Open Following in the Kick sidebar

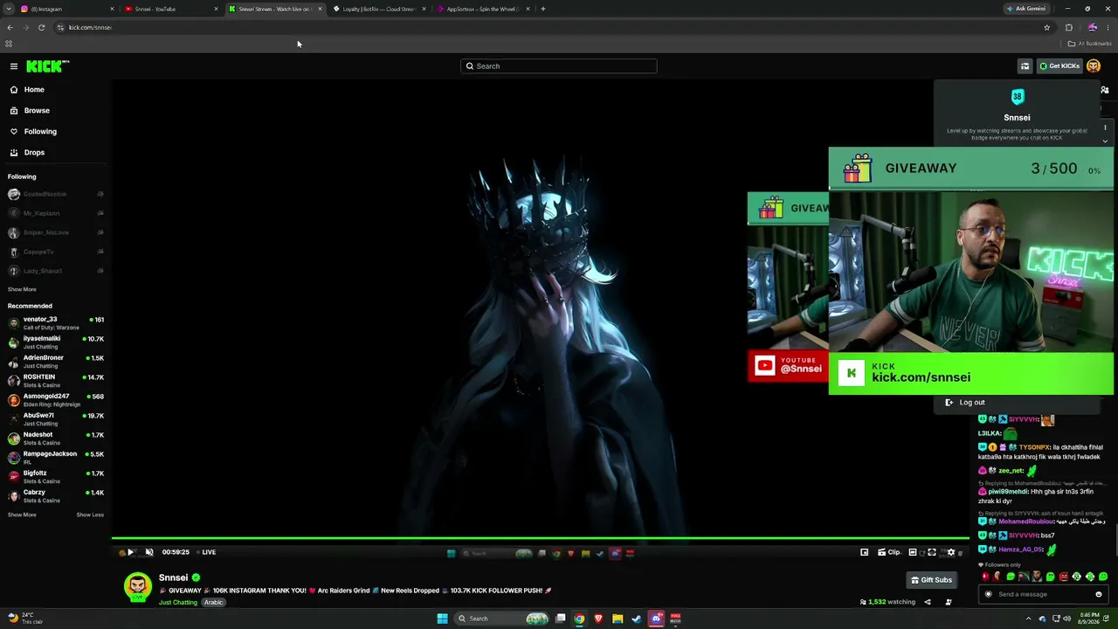coord(40,132)
